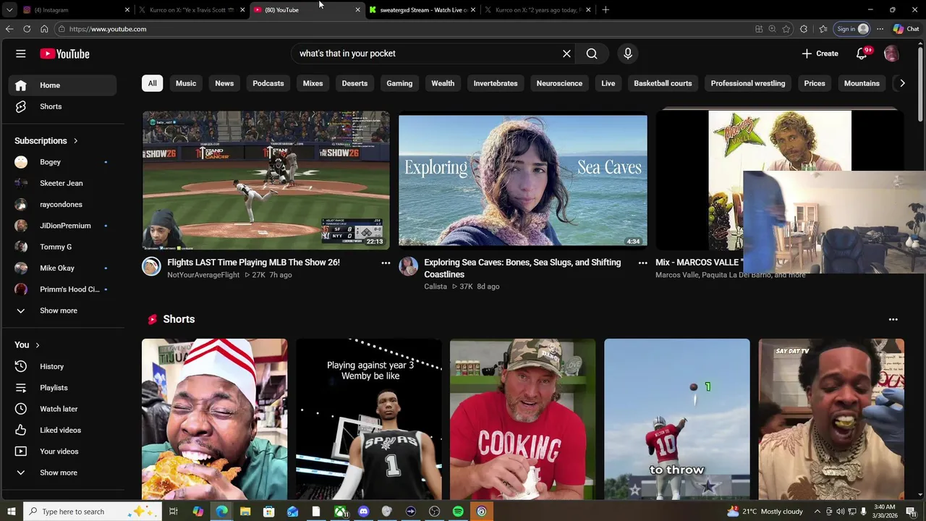Viewport: 926px width, 521px height.
Task: Select the Deserts filter chip
Action: (354, 83)
